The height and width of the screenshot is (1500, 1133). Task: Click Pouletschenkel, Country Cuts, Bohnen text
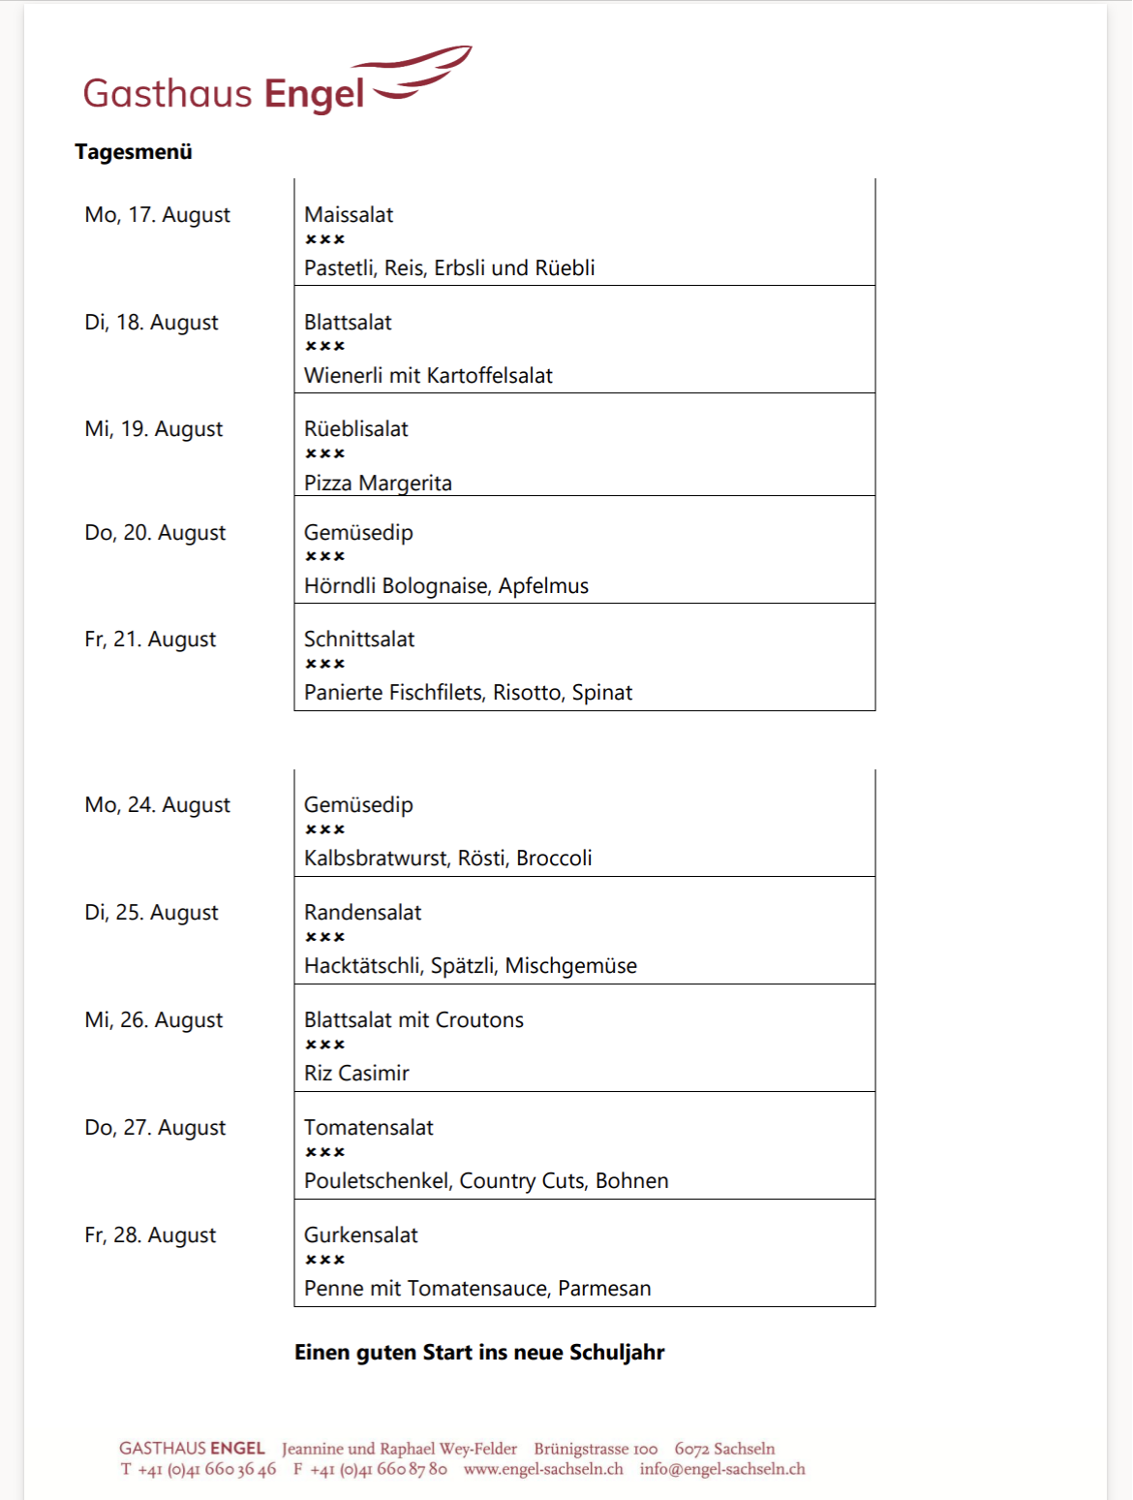(x=486, y=1181)
